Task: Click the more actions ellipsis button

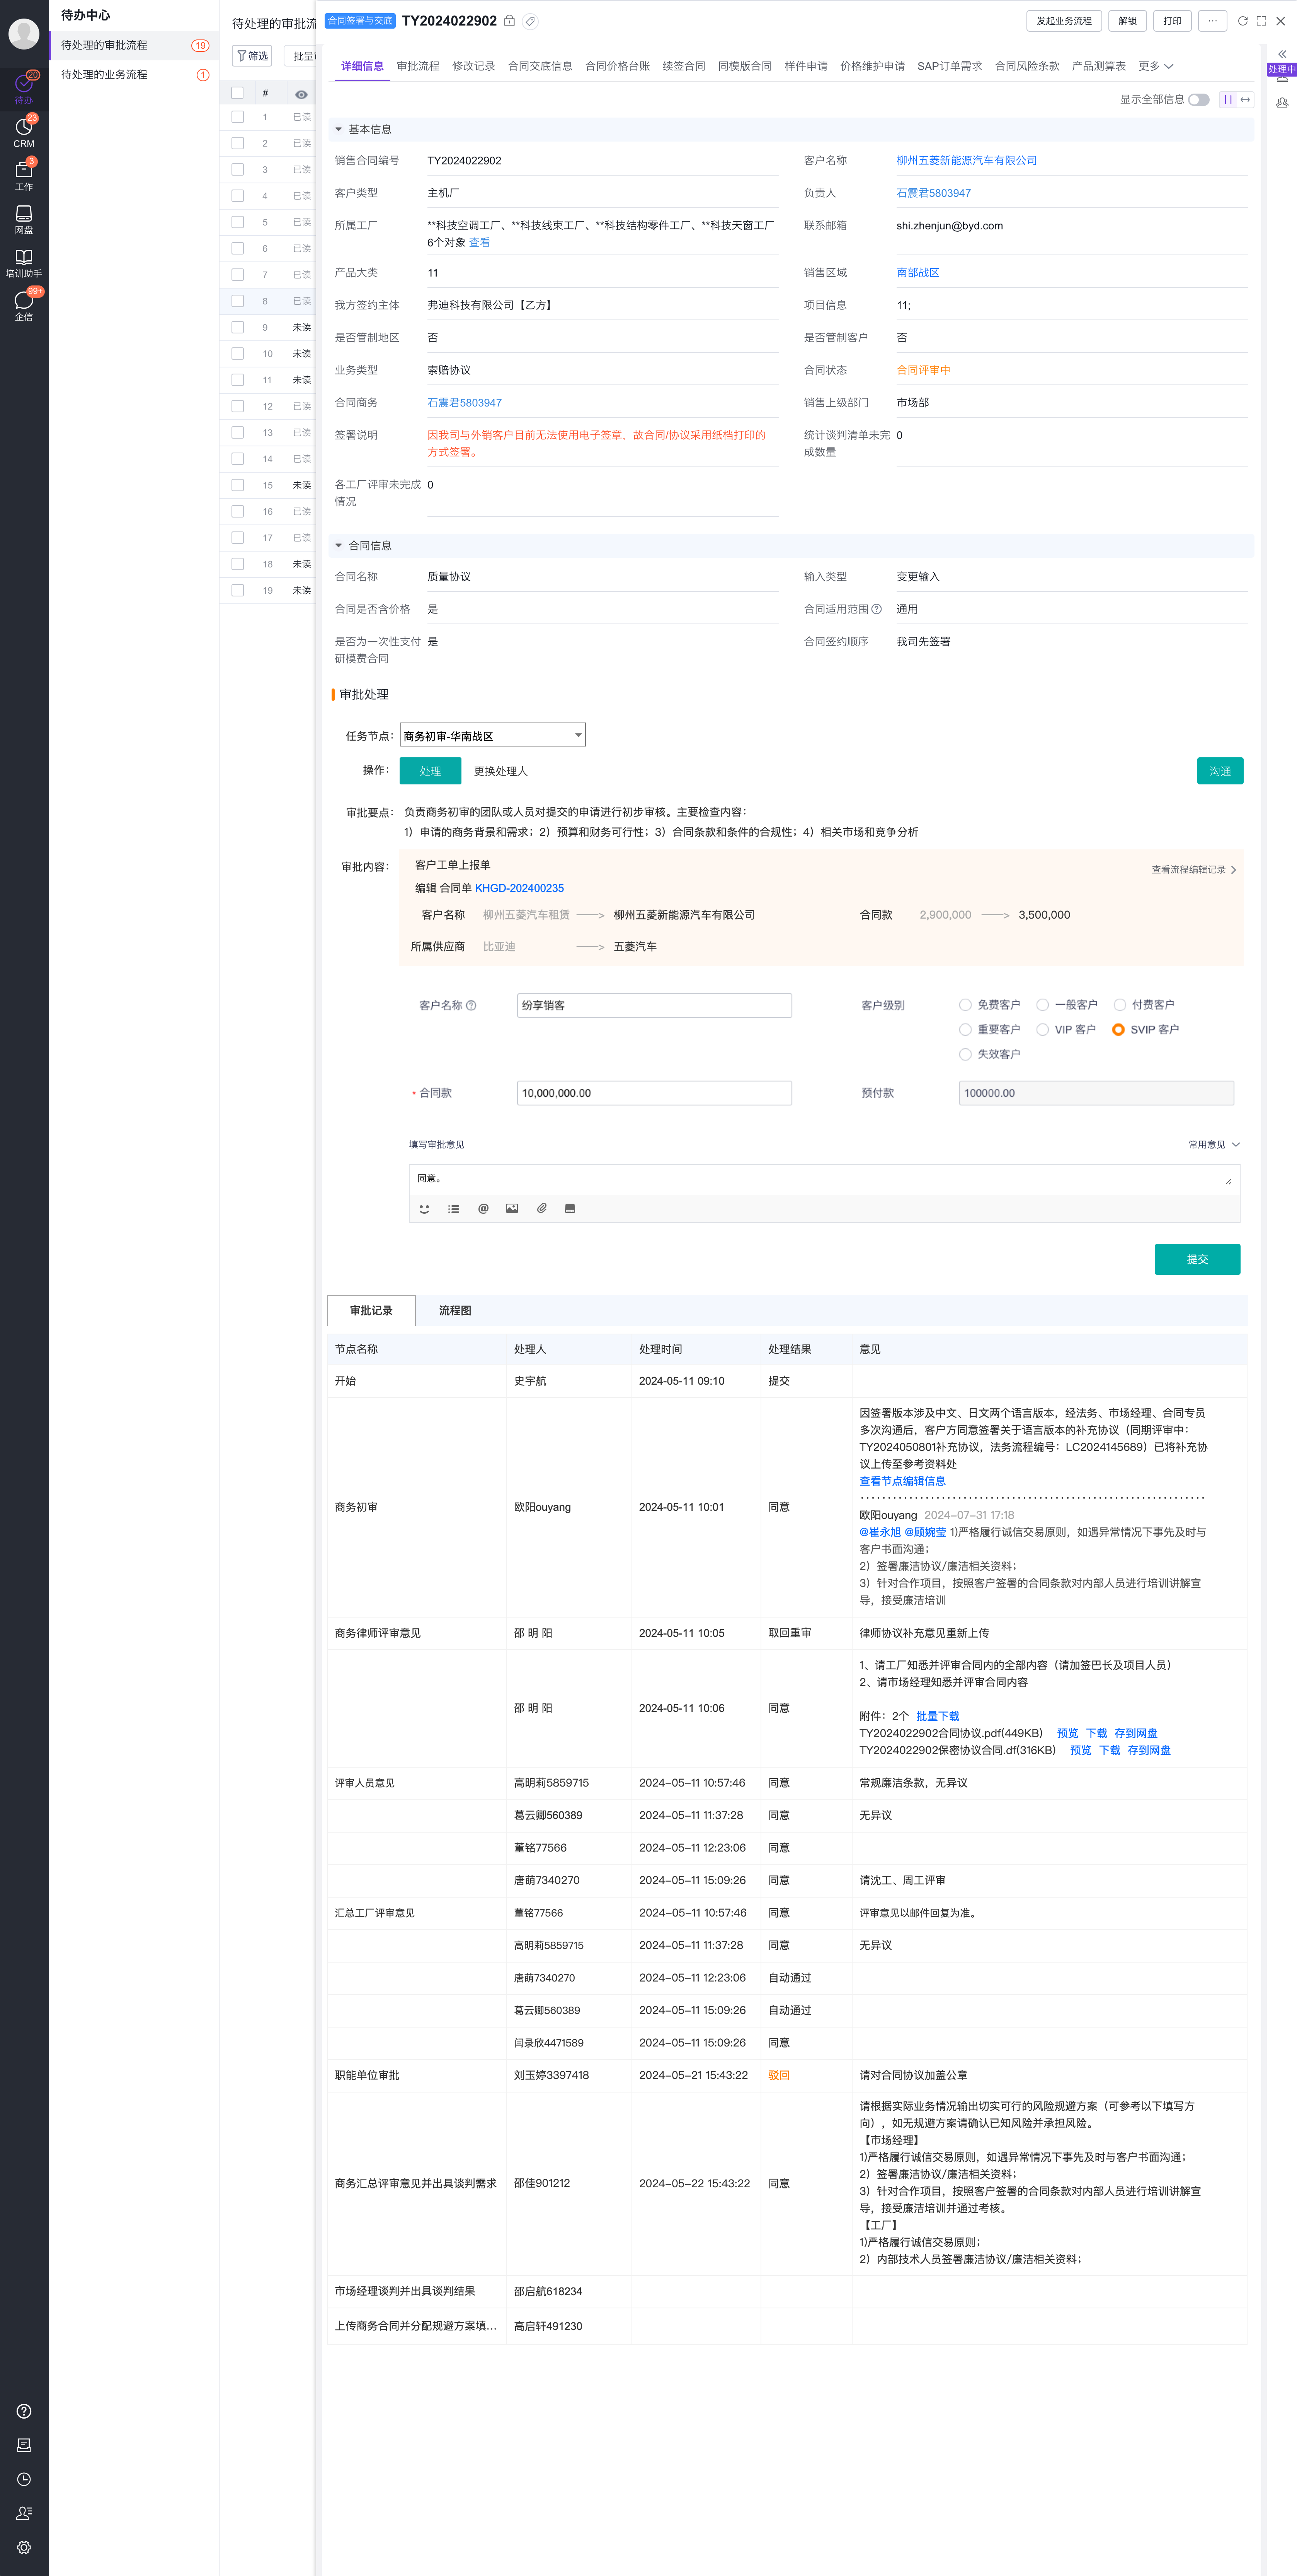Action: tap(1212, 20)
